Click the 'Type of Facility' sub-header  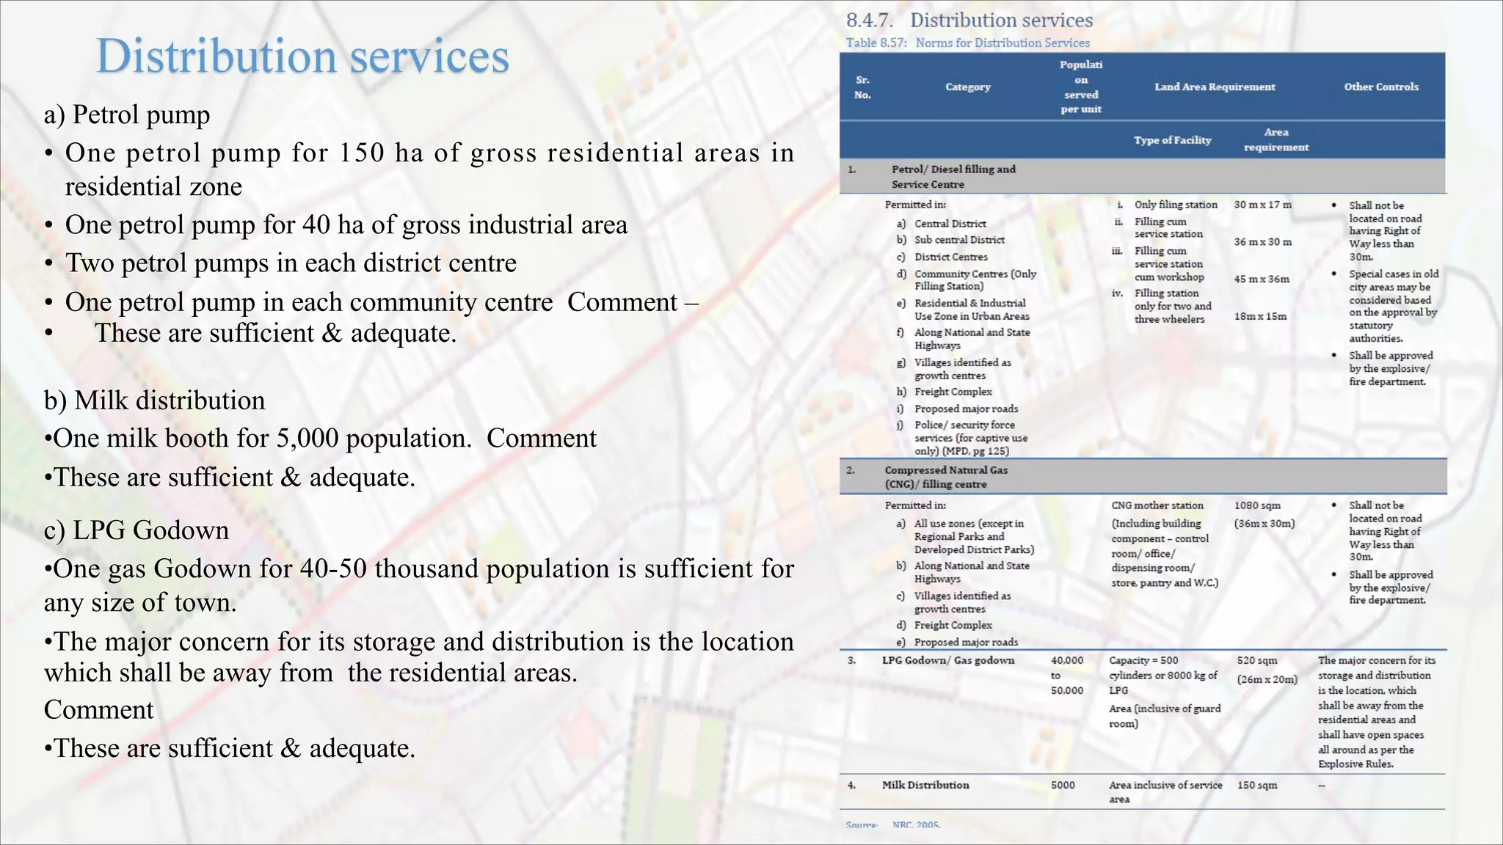(1172, 140)
